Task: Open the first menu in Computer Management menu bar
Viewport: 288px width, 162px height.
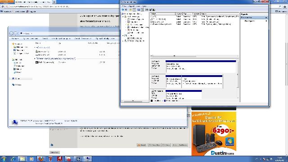Action: [124, 6]
